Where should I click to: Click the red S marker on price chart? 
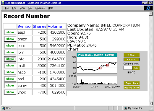pos(100,68)
